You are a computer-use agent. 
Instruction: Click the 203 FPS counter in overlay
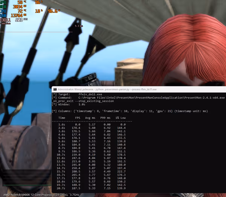coord(19,20)
